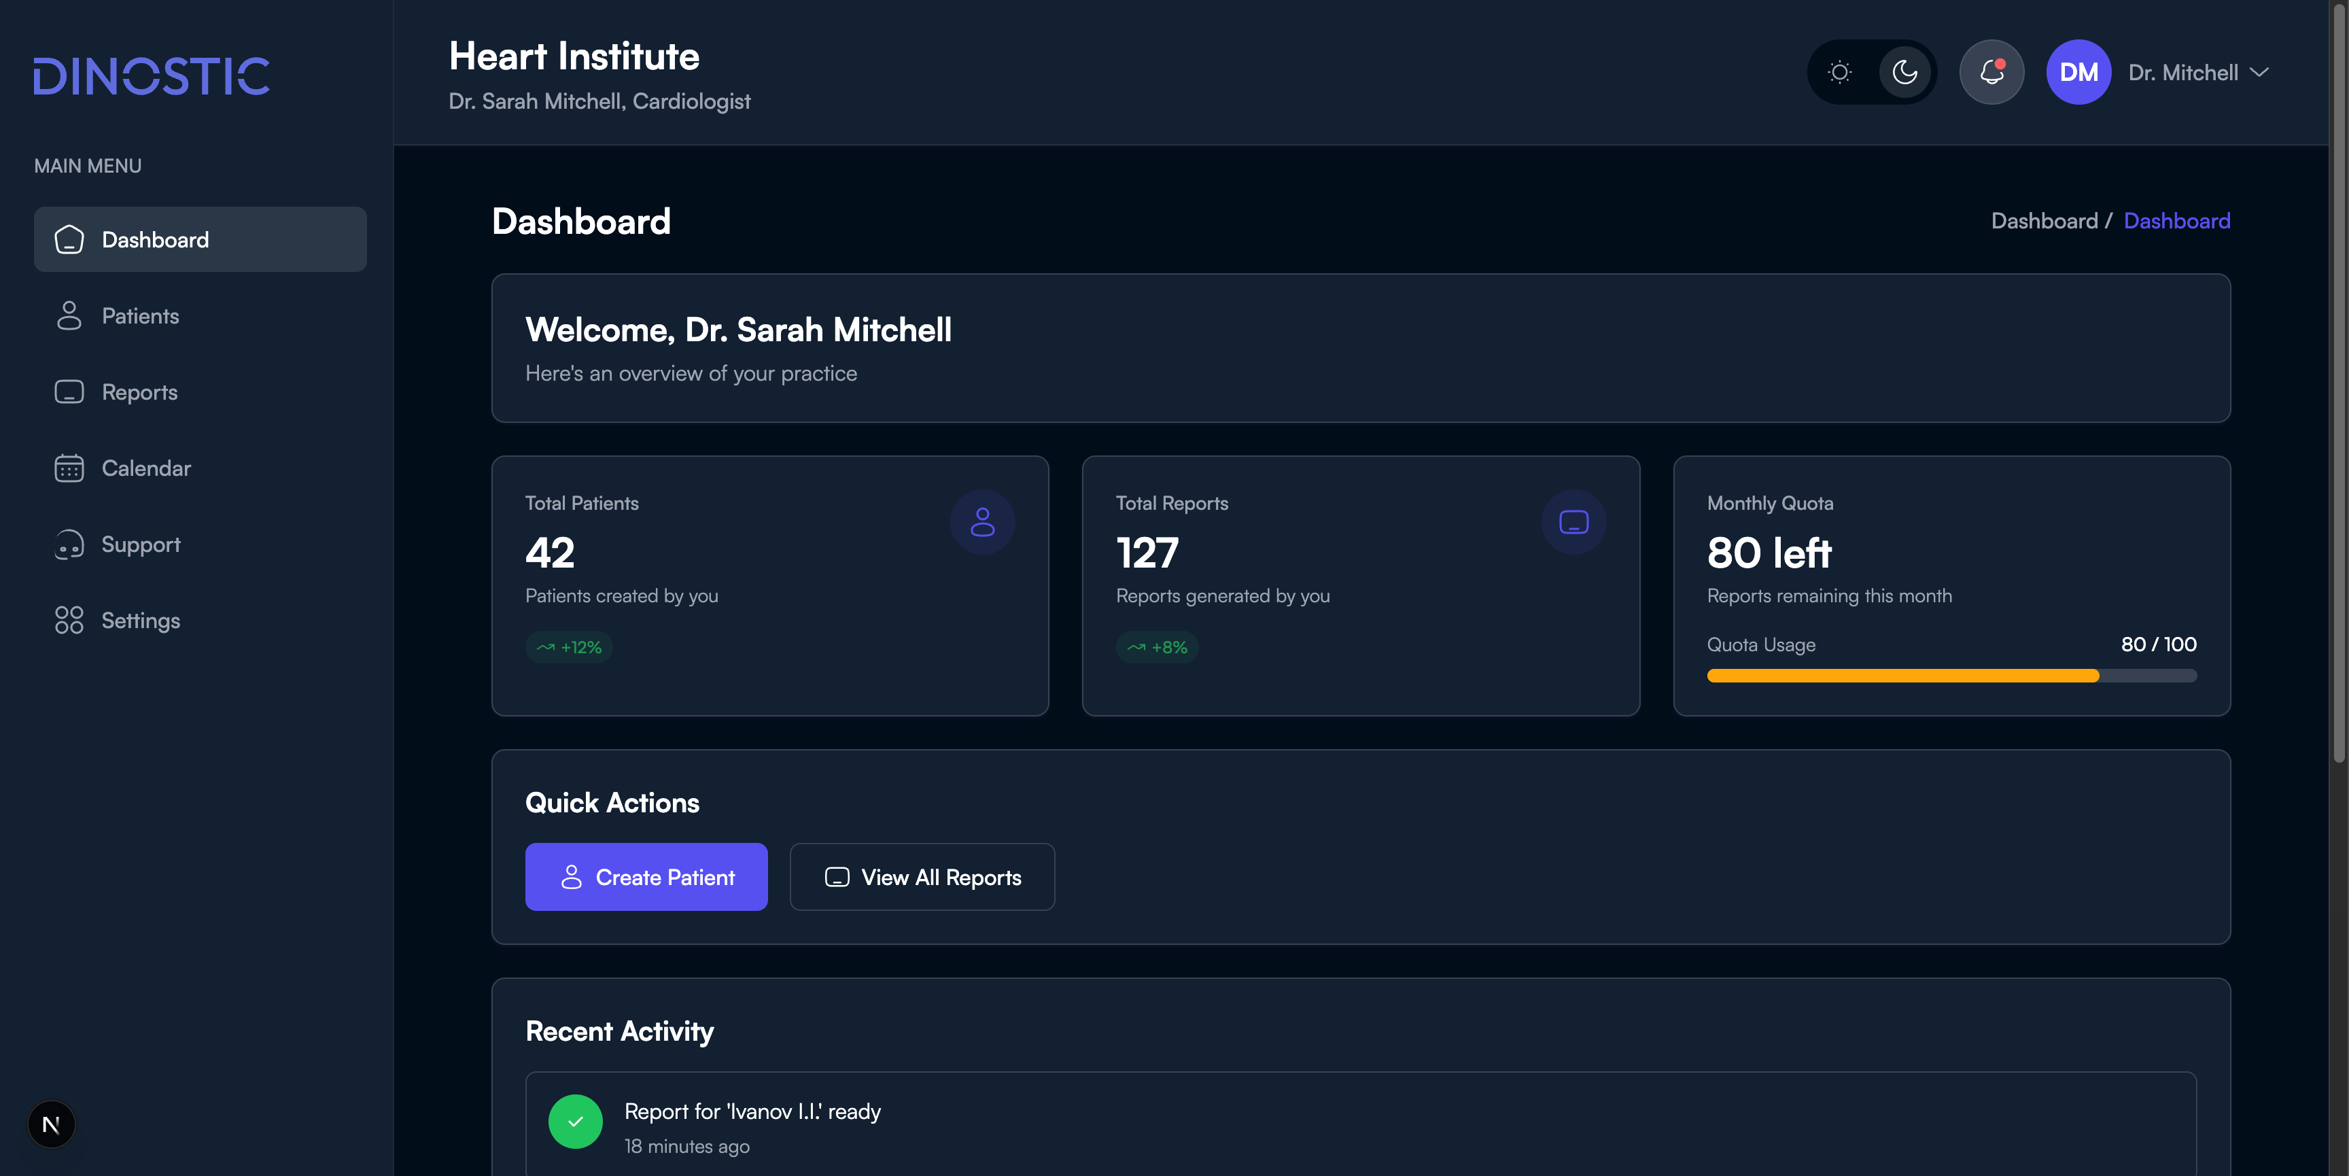Screen dimensions: 2349x1176
Task: Click the patient icon on Total Patients card
Action: click(x=983, y=522)
